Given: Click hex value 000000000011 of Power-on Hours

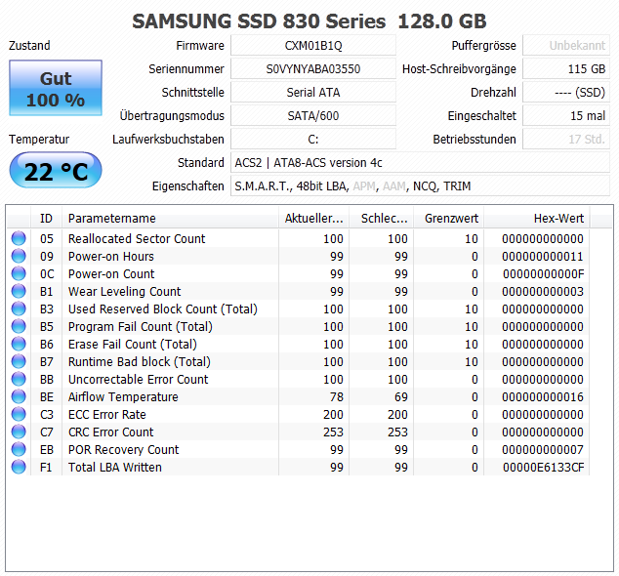Looking at the screenshot, I should pos(543,256).
